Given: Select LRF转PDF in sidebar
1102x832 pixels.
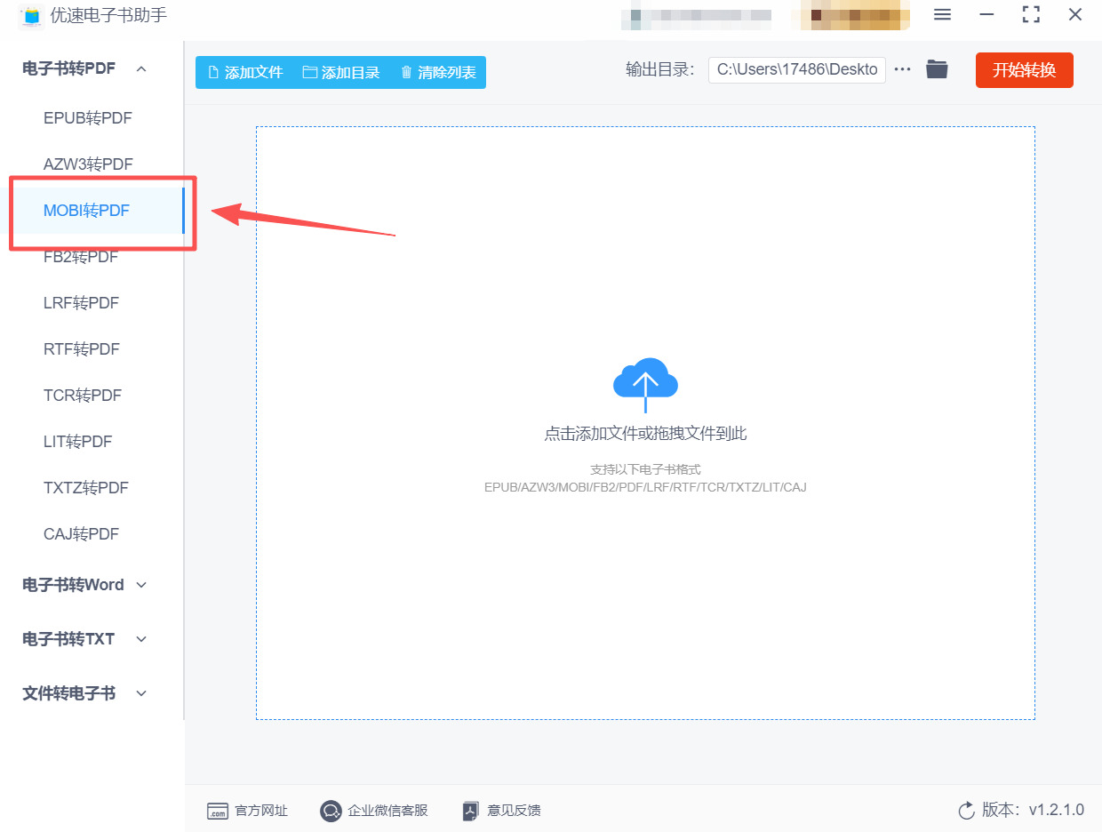Looking at the screenshot, I should pyautogui.click(x=81, y=303).
